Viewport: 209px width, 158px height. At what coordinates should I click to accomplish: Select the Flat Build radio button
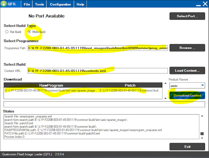tap(7, 32)
